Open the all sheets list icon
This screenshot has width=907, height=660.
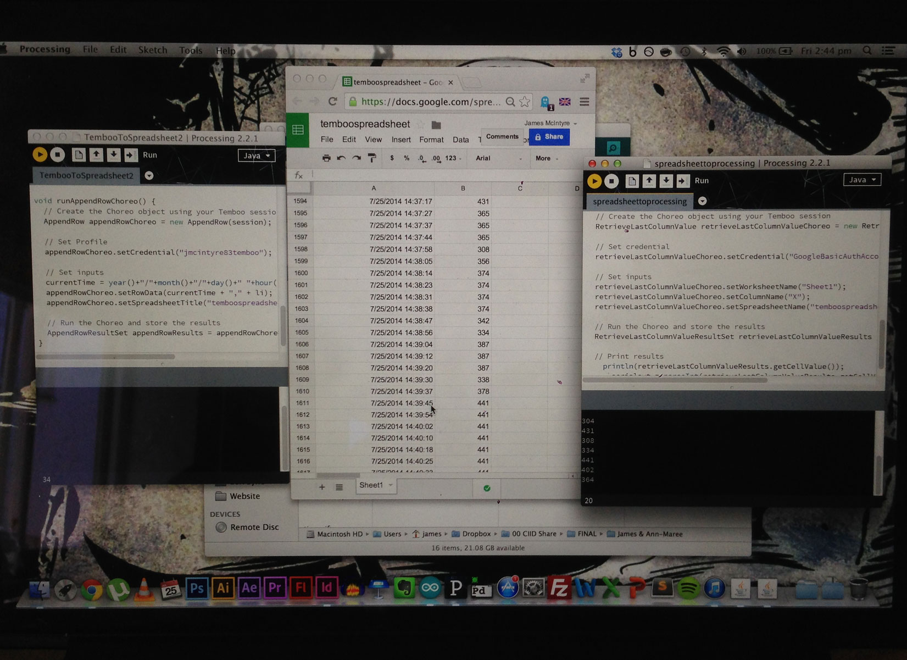[340, 487]
